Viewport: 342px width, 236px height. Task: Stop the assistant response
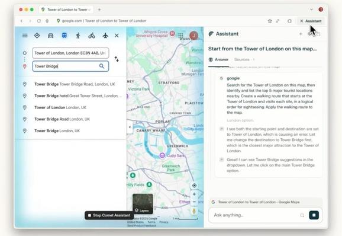[314, 215]
